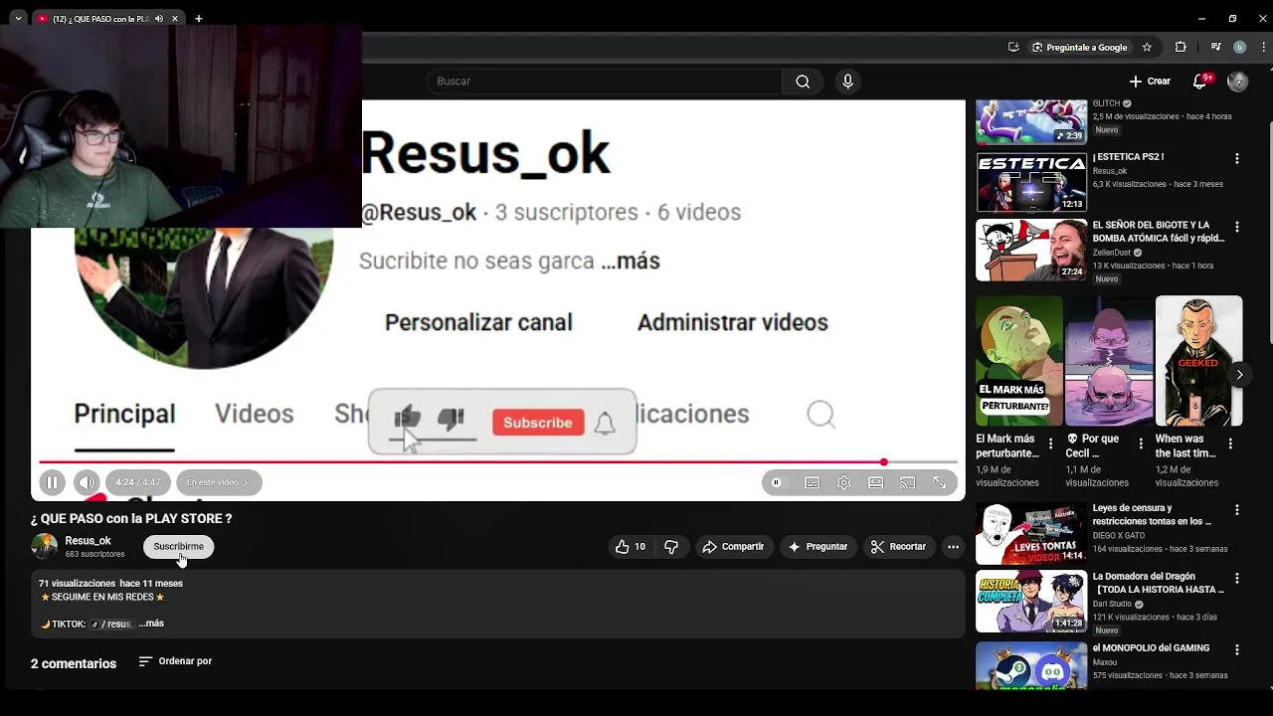Click the 4:24 / 4:47 time display
The height and width of the screenshot is (716, 1273).
point(137,482)
